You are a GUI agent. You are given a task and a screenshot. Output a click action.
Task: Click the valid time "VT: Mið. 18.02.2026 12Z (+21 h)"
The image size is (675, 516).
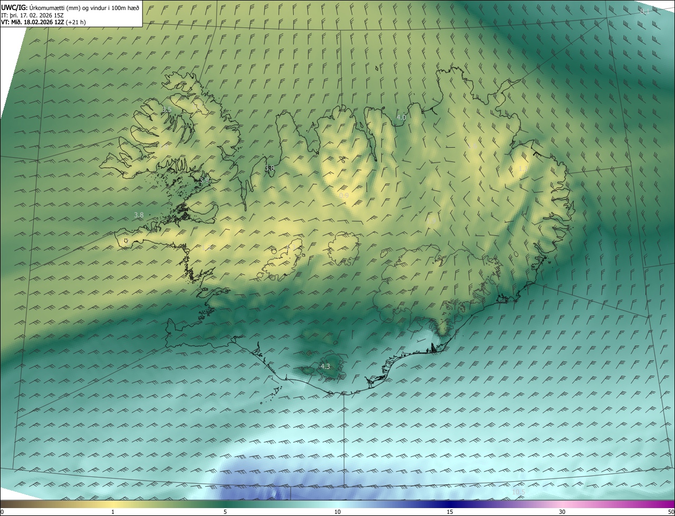pos(43,23)
